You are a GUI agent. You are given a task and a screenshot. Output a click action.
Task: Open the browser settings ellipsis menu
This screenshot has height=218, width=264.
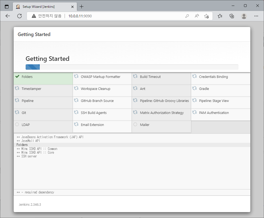coord(256,16)
